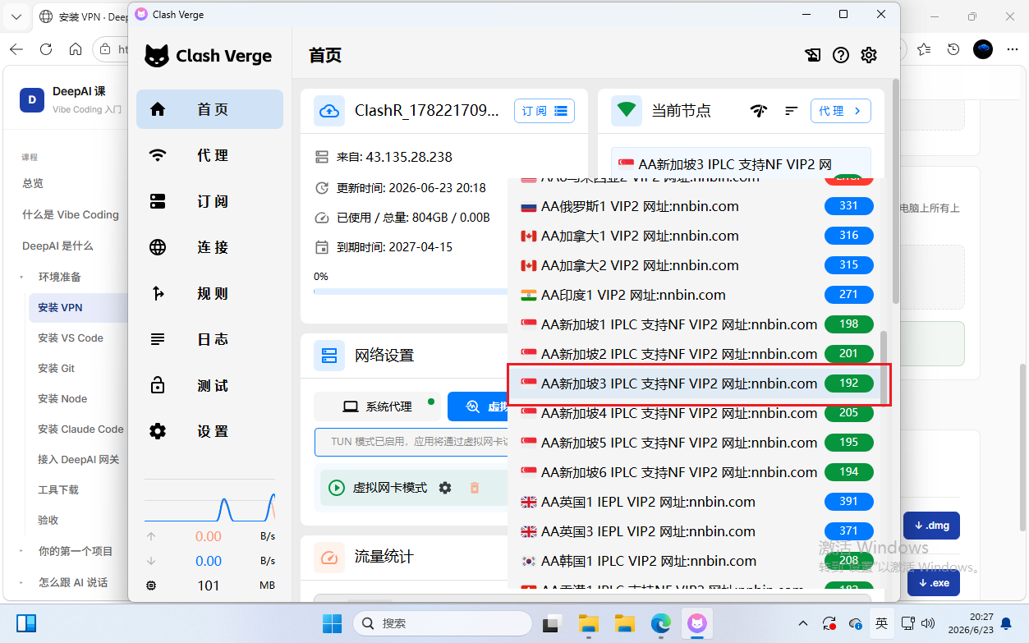Go to browser home icon
This screenshot has width=1029, height=643.
(76, 49)
